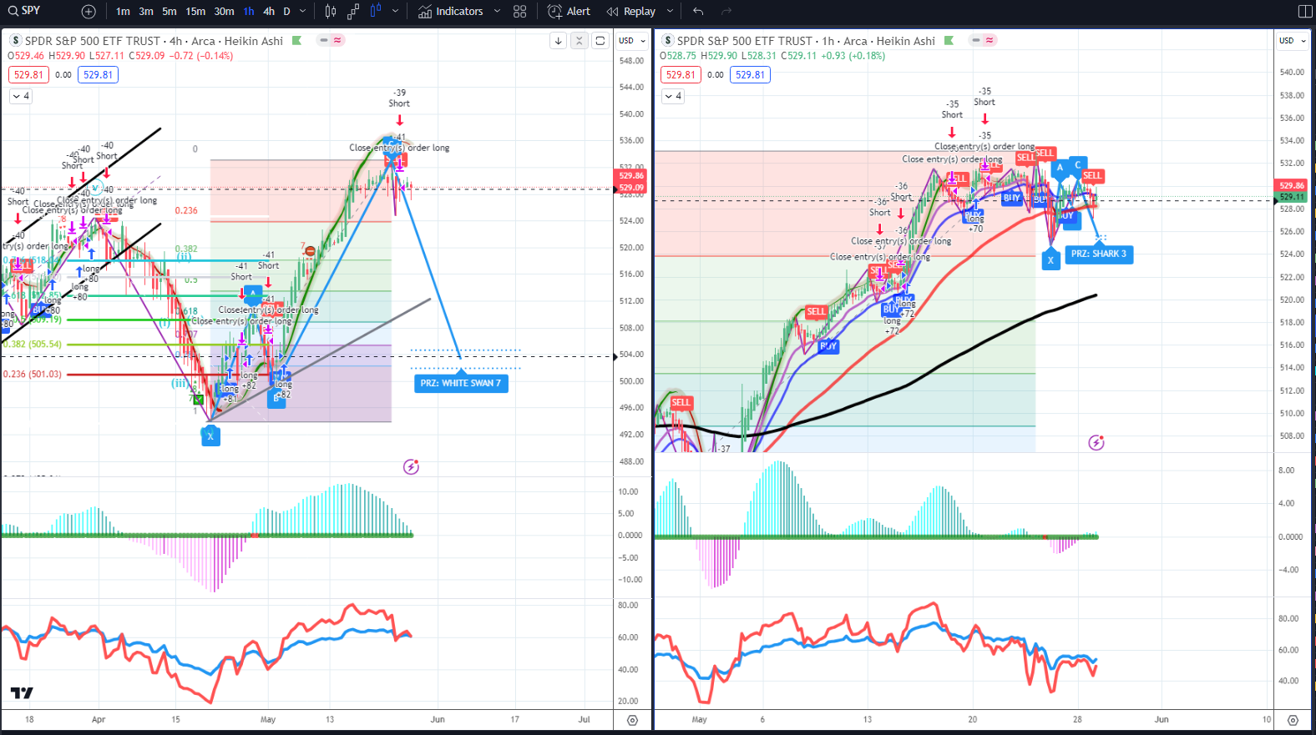Click the 1h chart blue buy price
This screenshot has width=1316, height=735.
click(x=750, y=74)
